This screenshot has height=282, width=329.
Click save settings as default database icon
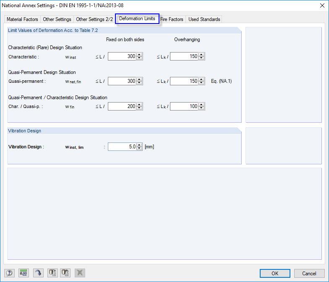[x=52, y=273]
